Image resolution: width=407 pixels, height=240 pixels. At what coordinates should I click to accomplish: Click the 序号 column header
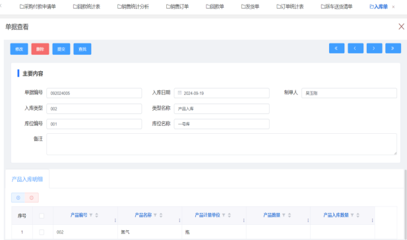click(x=22, y=216)
